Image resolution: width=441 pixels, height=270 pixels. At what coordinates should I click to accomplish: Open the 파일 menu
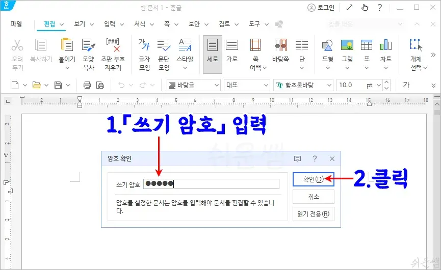pyautogui.click(x=16, y=24)
